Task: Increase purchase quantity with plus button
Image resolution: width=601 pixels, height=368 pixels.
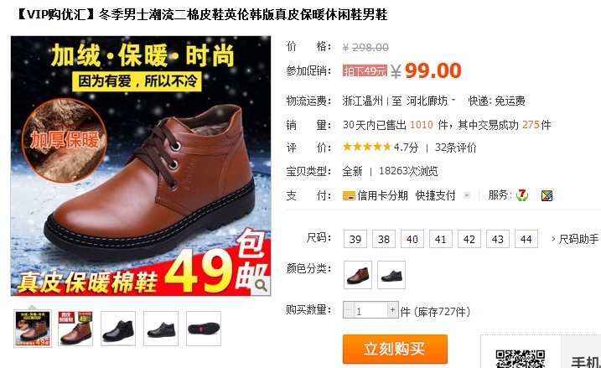Action: click(392, 309)
